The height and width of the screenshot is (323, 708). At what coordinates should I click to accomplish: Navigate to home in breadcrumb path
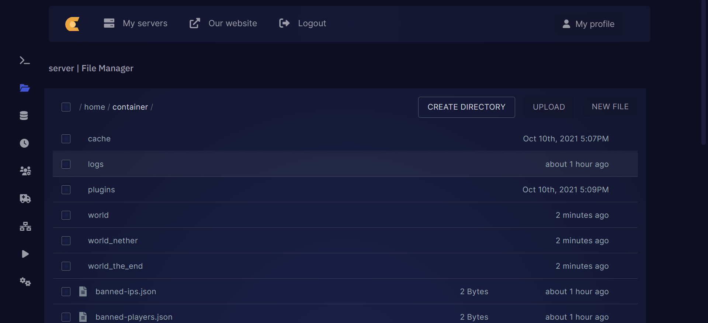[x=94, y=107]
